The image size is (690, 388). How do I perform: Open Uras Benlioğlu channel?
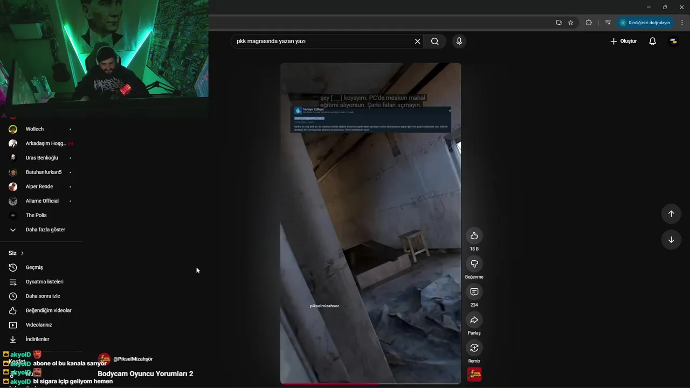click(41, 158)
